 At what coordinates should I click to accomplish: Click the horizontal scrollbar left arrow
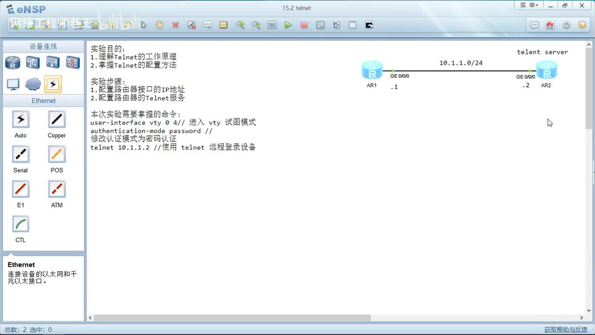click(90, 318)
